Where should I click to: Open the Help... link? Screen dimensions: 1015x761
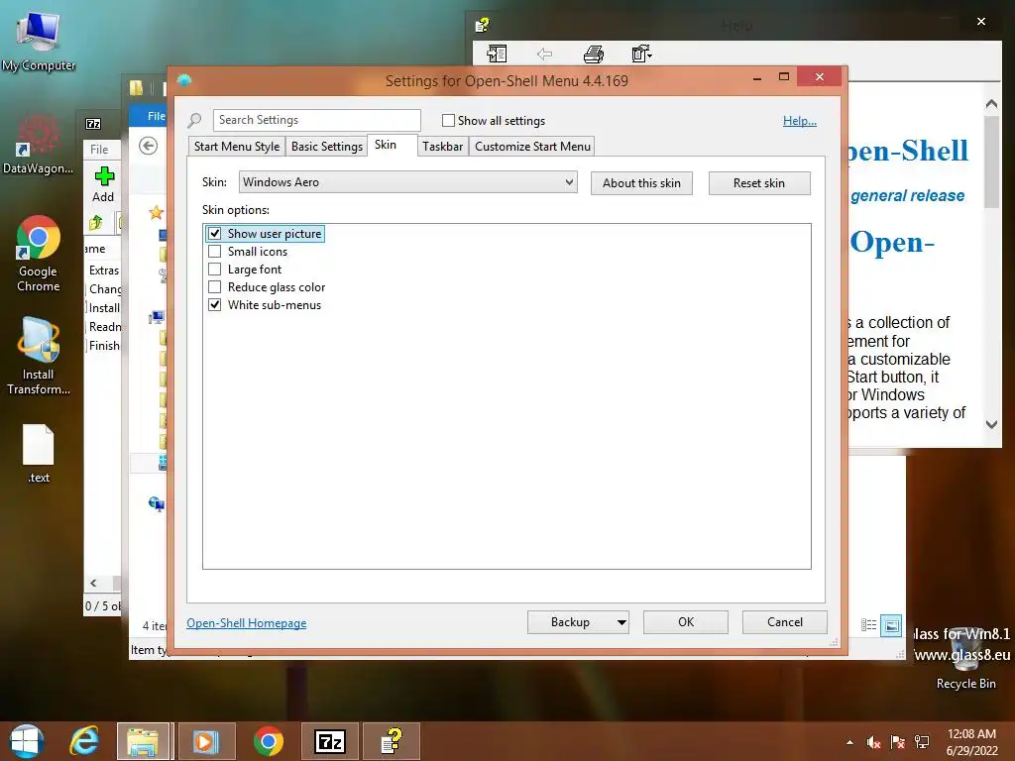[x=800, y=121]
